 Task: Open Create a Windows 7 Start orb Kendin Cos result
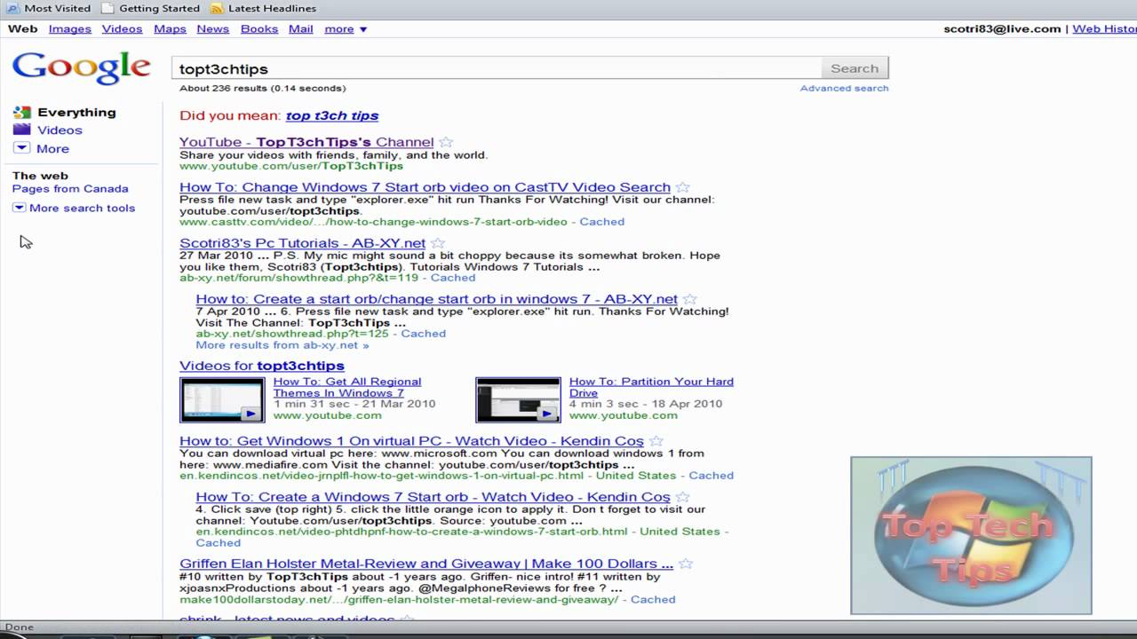coord(433,497)
